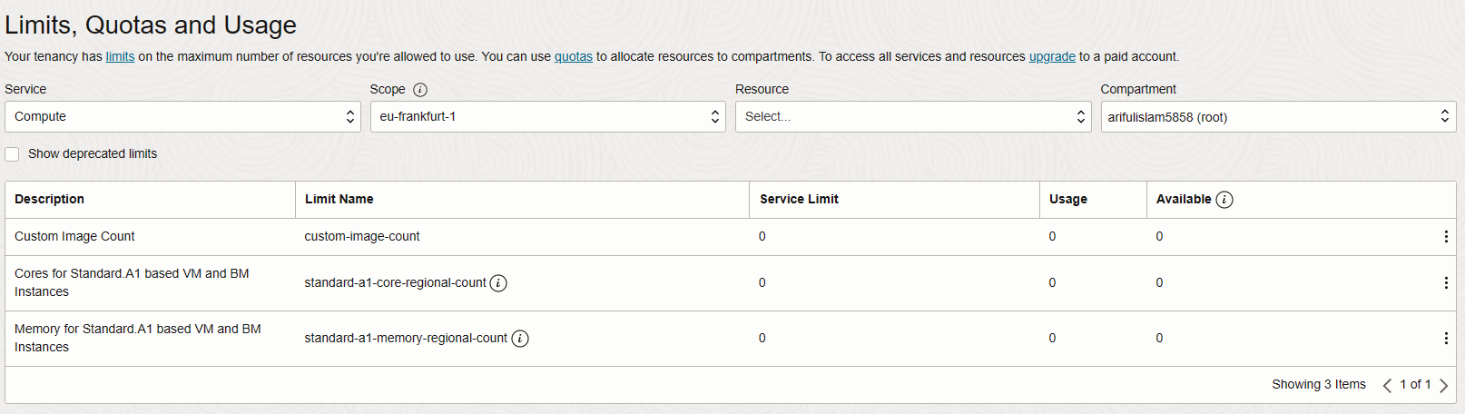Open actions menu for Memory Standard.A1 row
Screen dimensions: 1465x414
(1445, 339)
